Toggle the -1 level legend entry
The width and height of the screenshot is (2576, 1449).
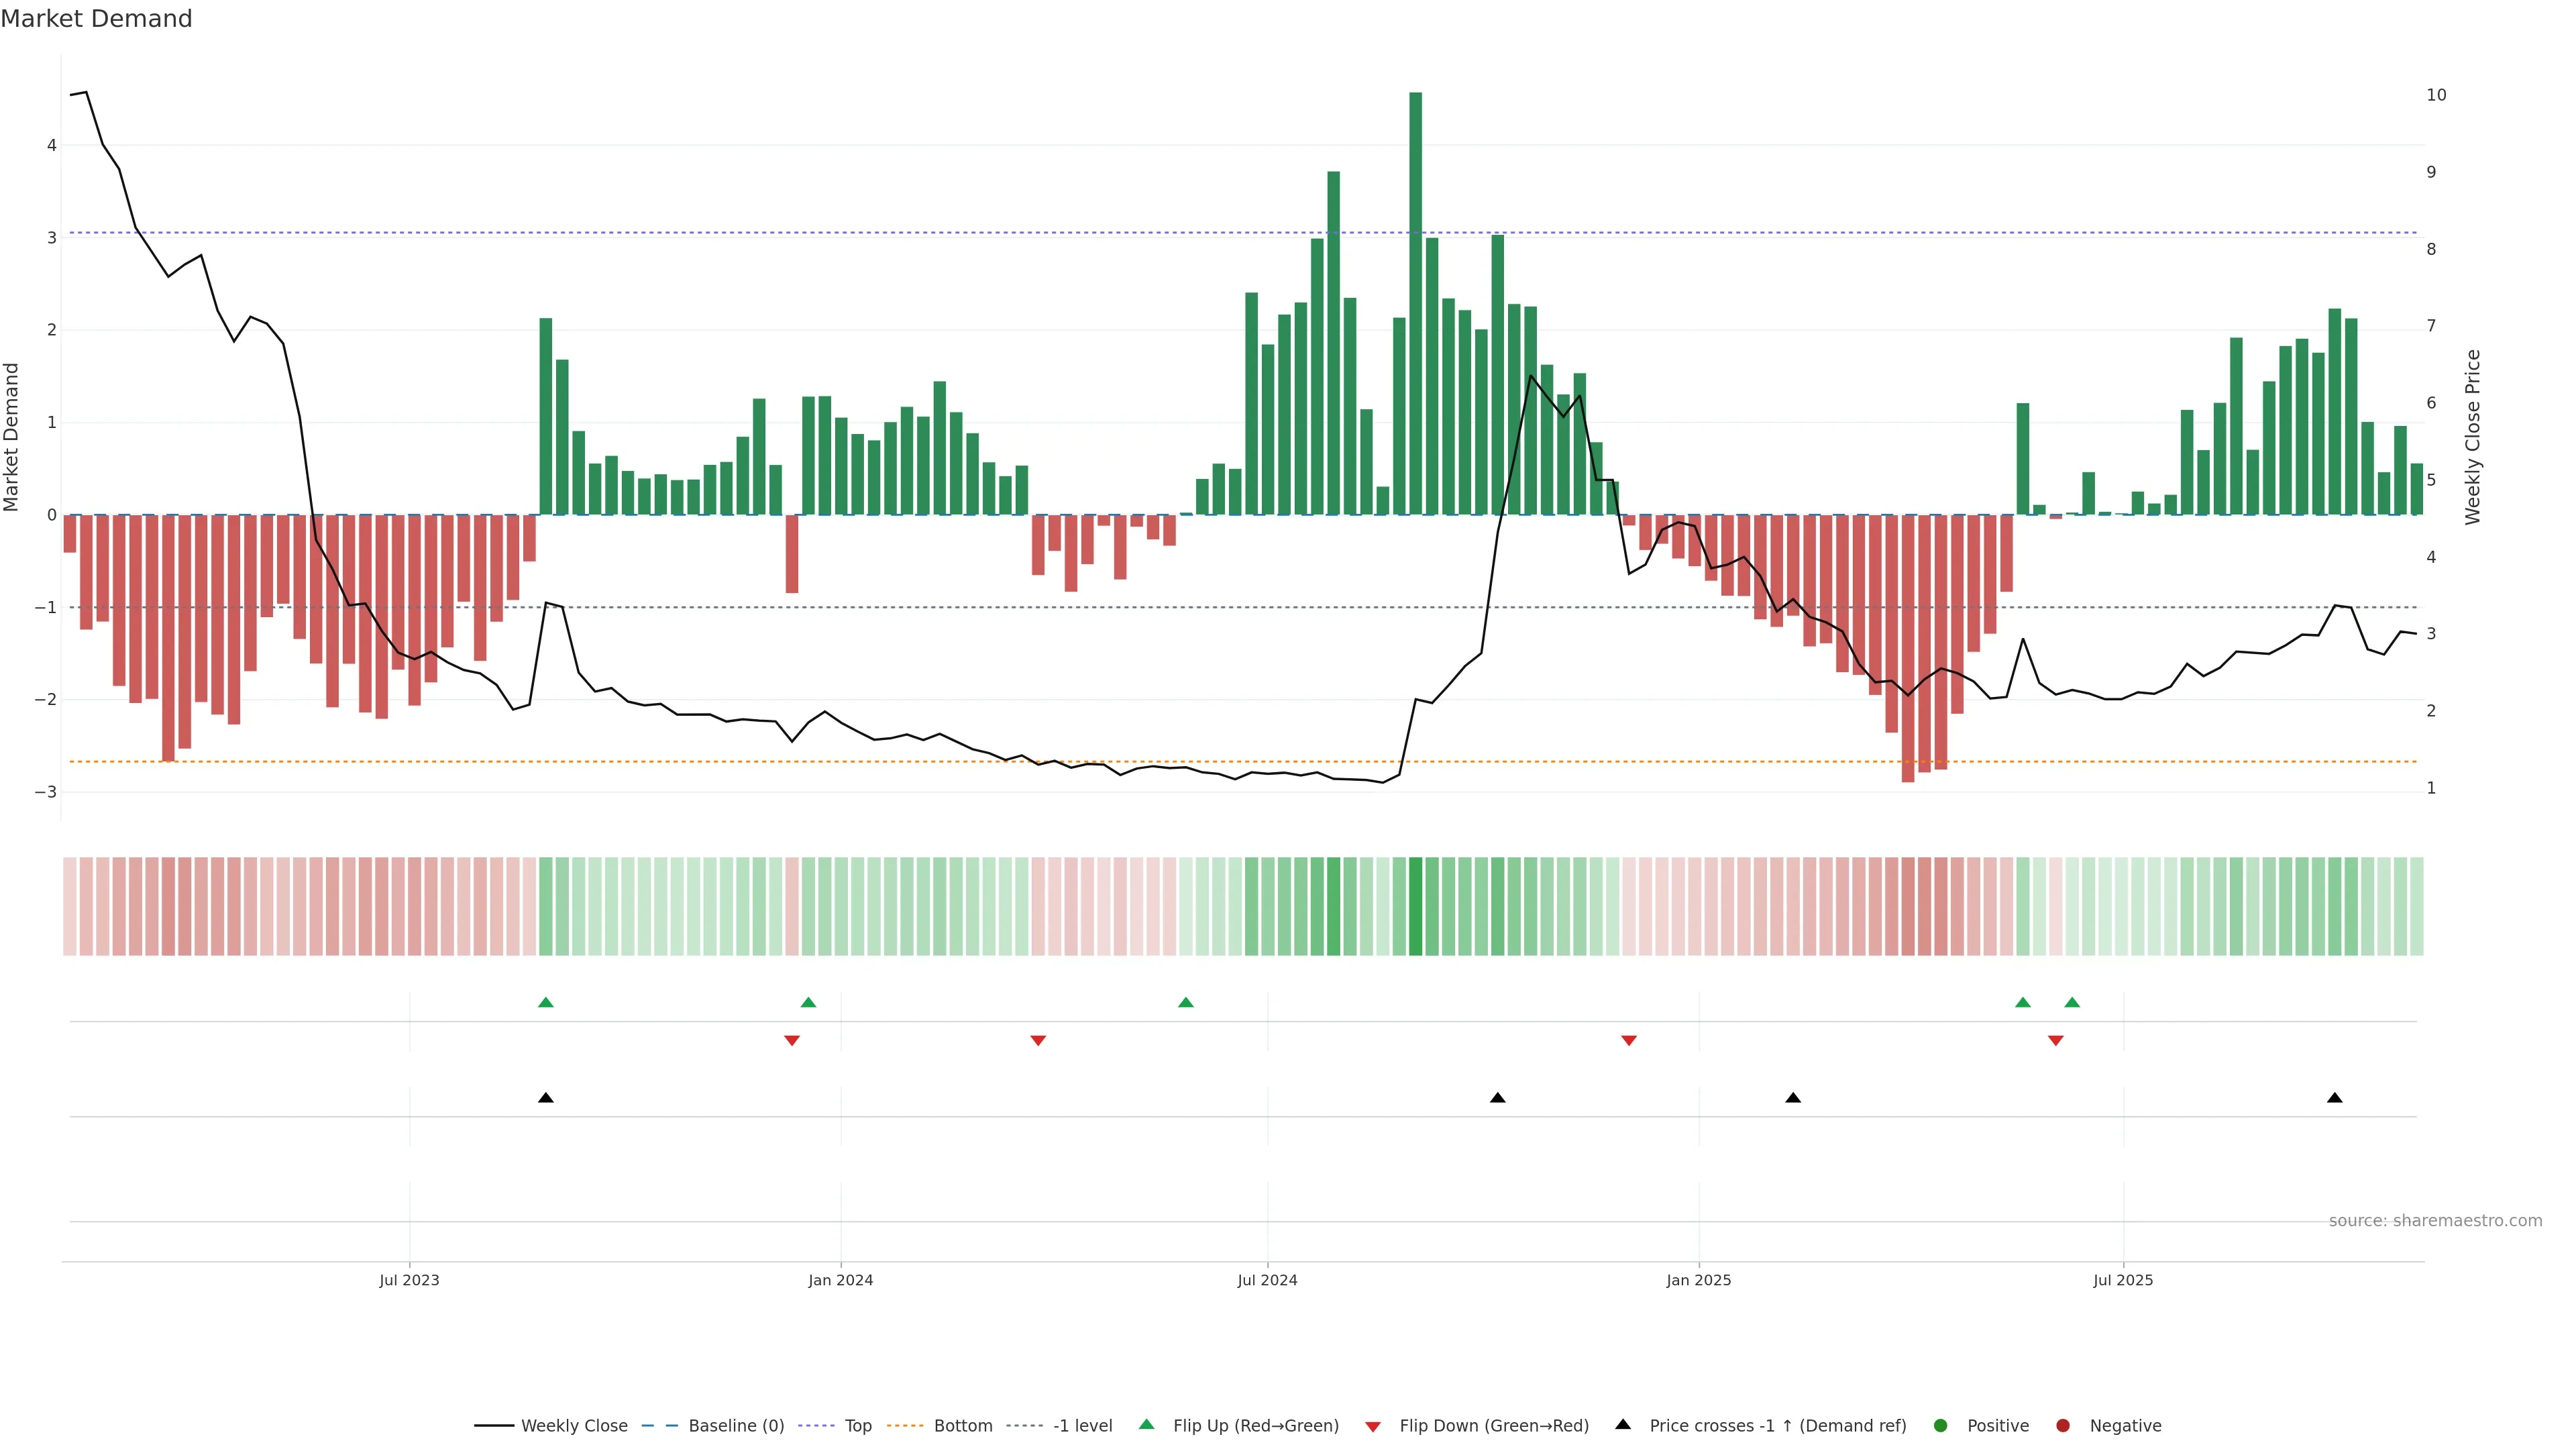pyautogui.click(x=1082, y=1425)
